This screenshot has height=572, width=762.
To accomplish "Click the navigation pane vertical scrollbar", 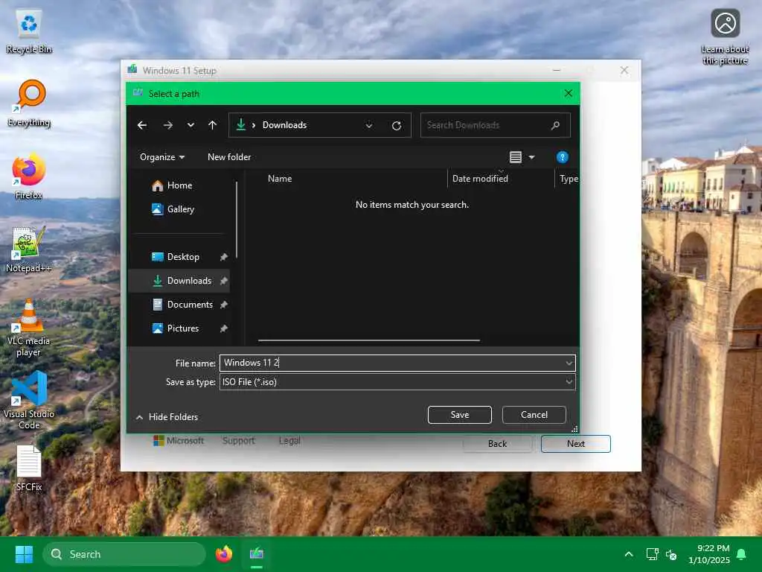I will pyautogui.click(x=237, y=220).
